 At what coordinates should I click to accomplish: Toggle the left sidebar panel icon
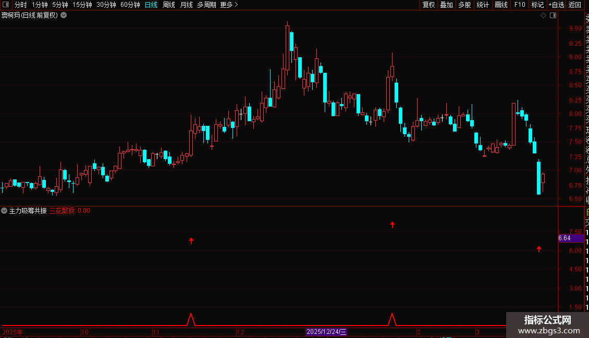coord(6,5)
